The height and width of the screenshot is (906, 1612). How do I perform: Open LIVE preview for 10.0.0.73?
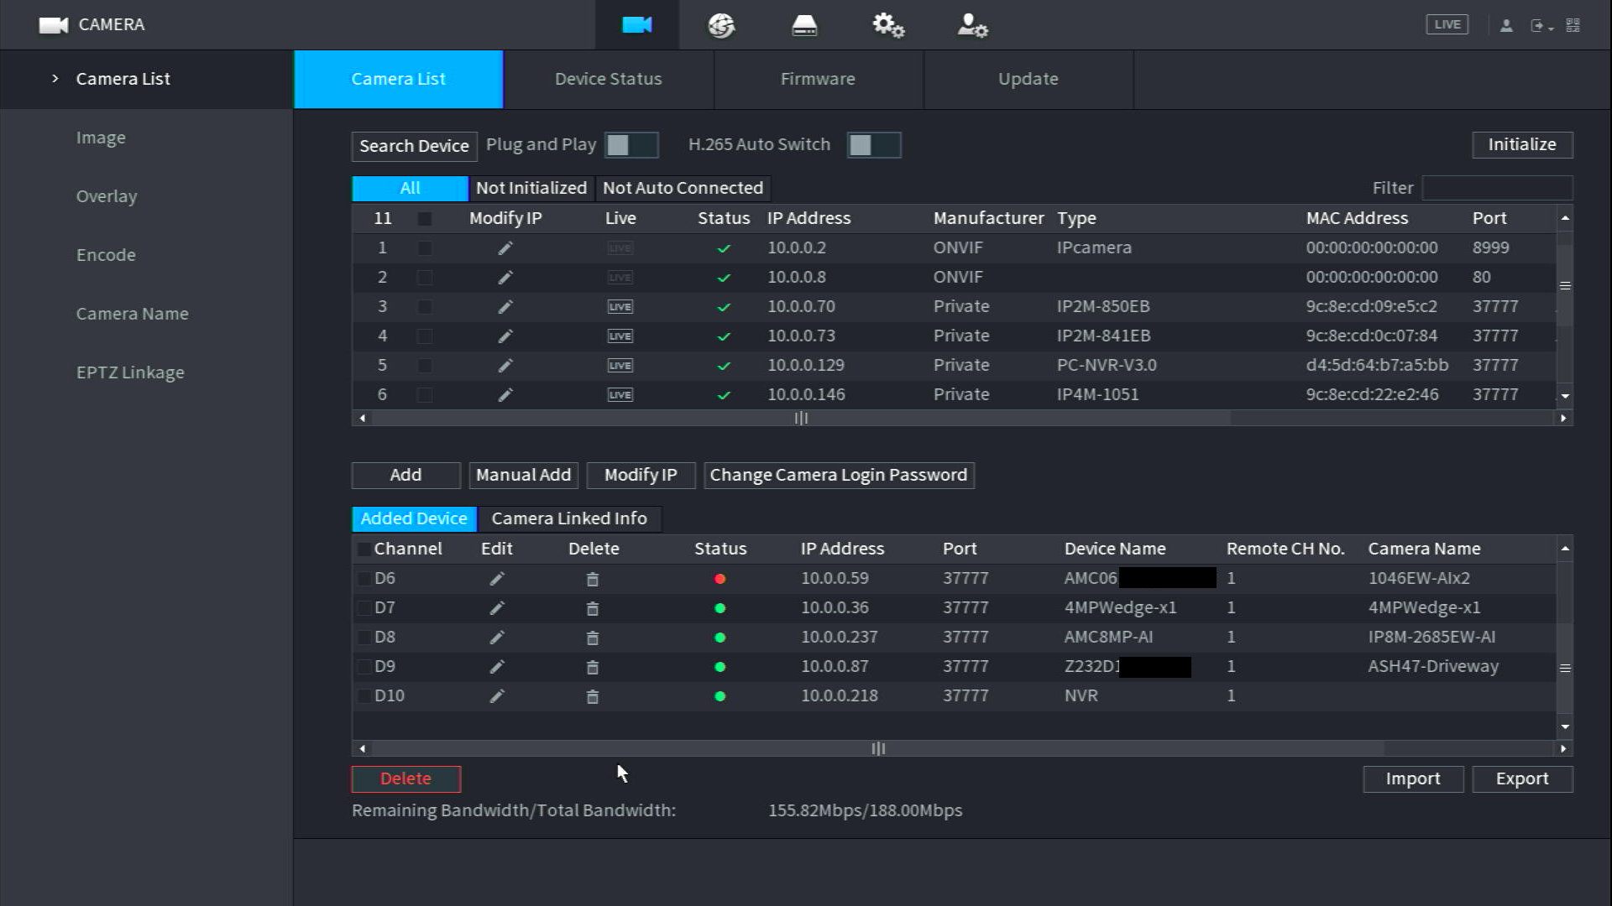(x=620, y=336)
